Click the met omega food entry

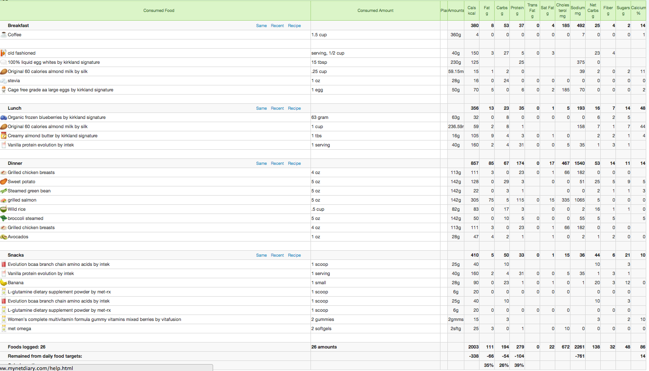tap(19, 329)
